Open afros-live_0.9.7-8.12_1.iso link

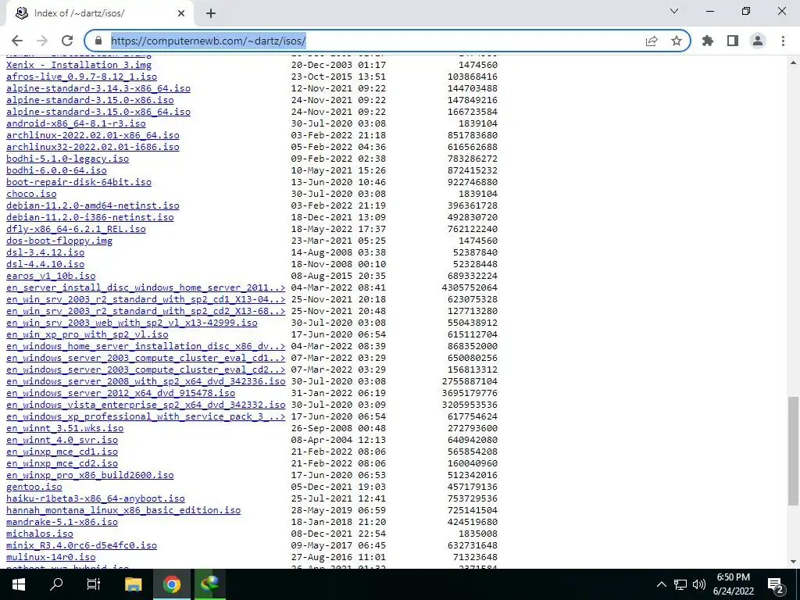81,77
